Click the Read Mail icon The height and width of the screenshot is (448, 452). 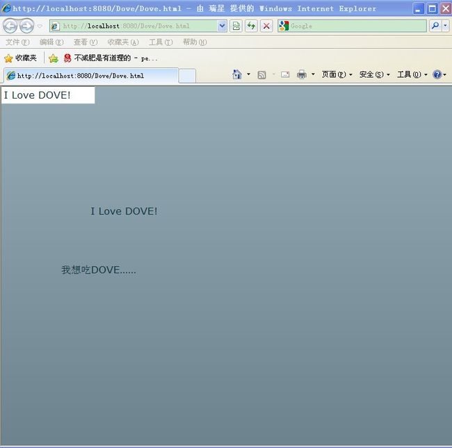(285, 75)
